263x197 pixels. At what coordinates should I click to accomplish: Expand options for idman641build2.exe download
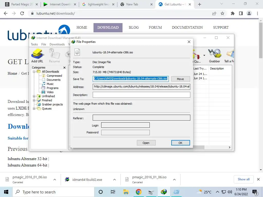click(115, 180)
